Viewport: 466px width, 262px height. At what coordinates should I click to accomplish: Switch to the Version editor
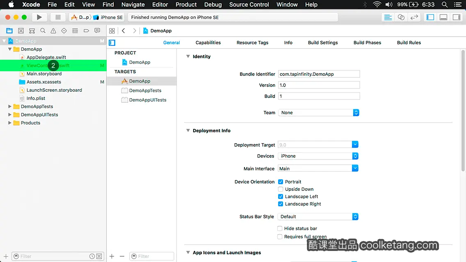(414, 17)
